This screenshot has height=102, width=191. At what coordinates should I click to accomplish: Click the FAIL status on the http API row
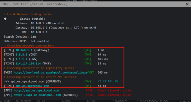click(89, 91)
